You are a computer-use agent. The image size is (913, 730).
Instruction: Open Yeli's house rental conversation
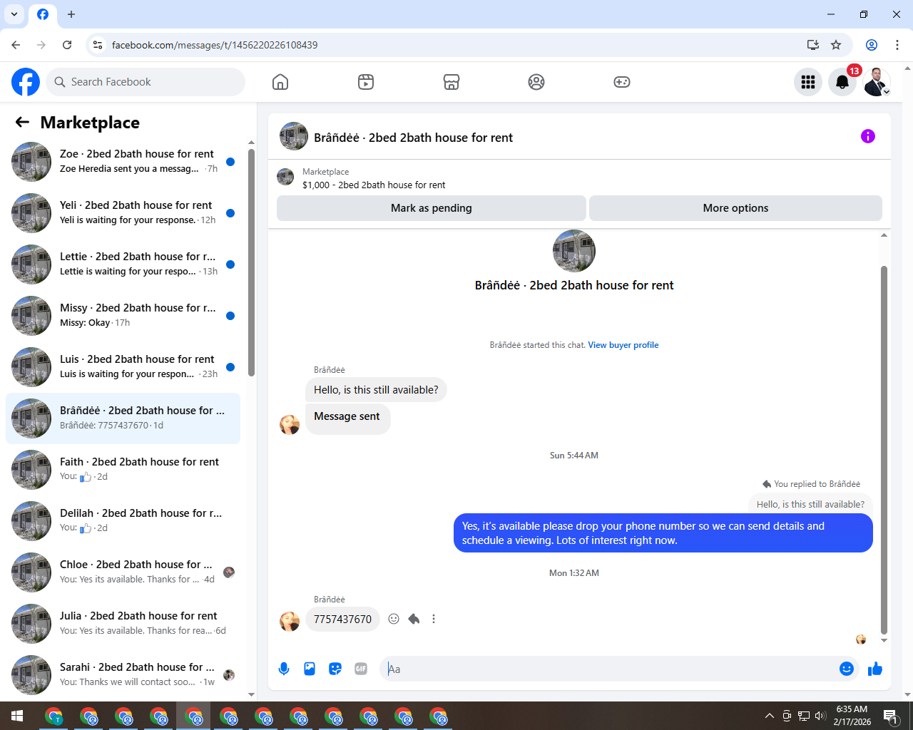123,213
